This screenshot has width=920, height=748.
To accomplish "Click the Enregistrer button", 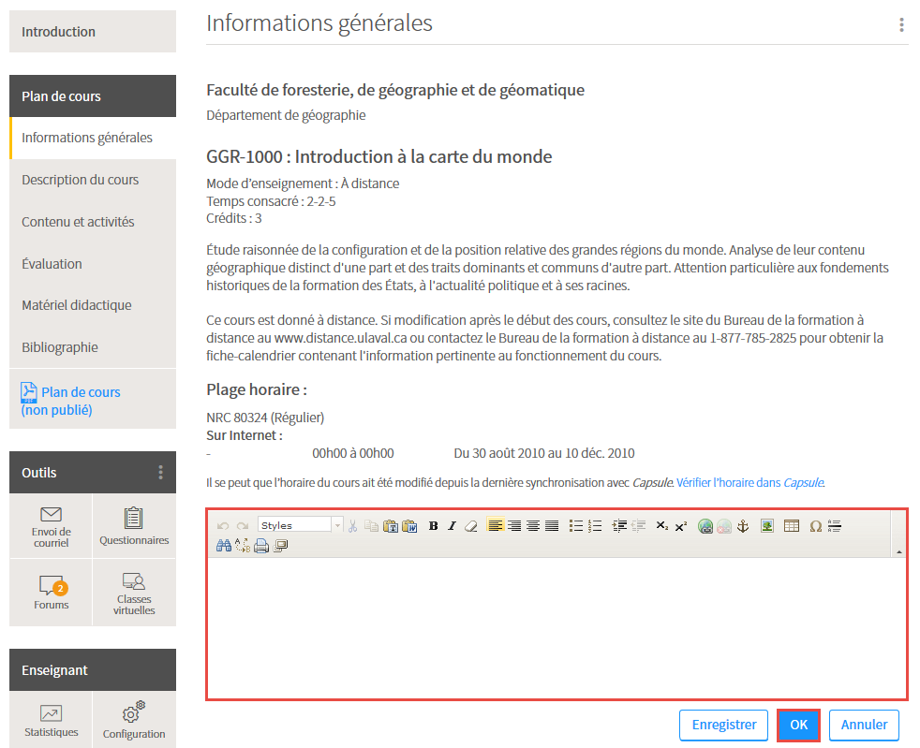I will point(724,726).
